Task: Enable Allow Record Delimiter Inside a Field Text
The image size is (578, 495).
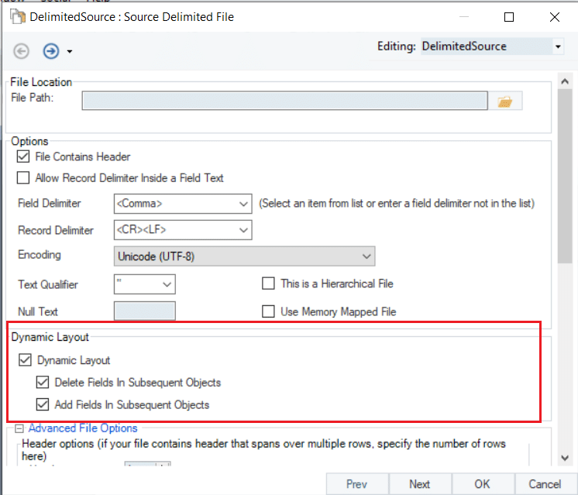Action: (23, 178)
